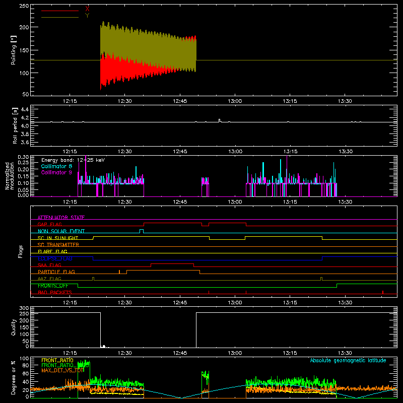Click the 13:30 label under Flags plot
The height and width of the screenshot is (403, 403).
(345, 303)
